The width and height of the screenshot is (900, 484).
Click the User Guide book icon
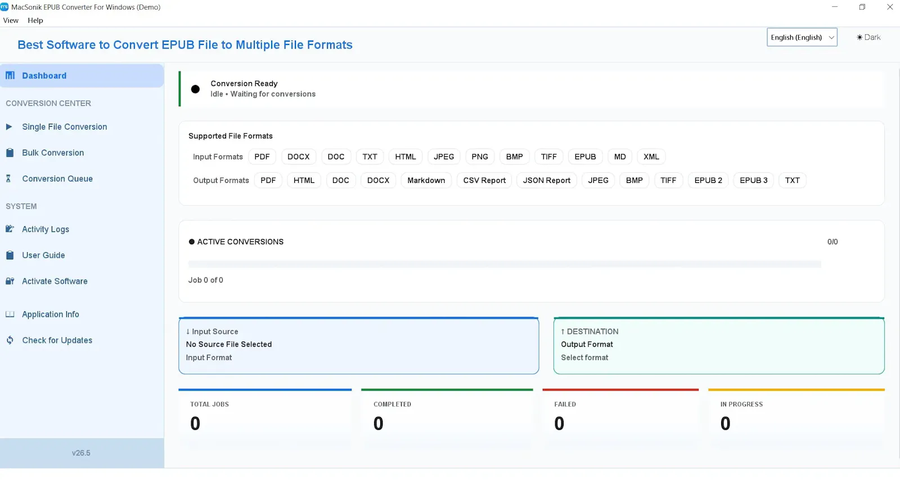[10, 255]
